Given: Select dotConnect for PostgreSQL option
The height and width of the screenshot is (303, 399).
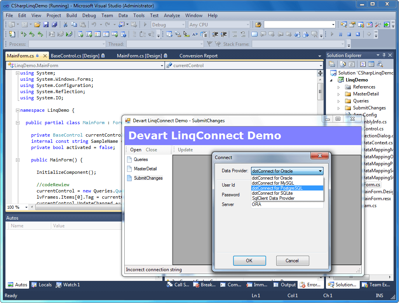Looking at the screenshot, I should click(287, 188).
